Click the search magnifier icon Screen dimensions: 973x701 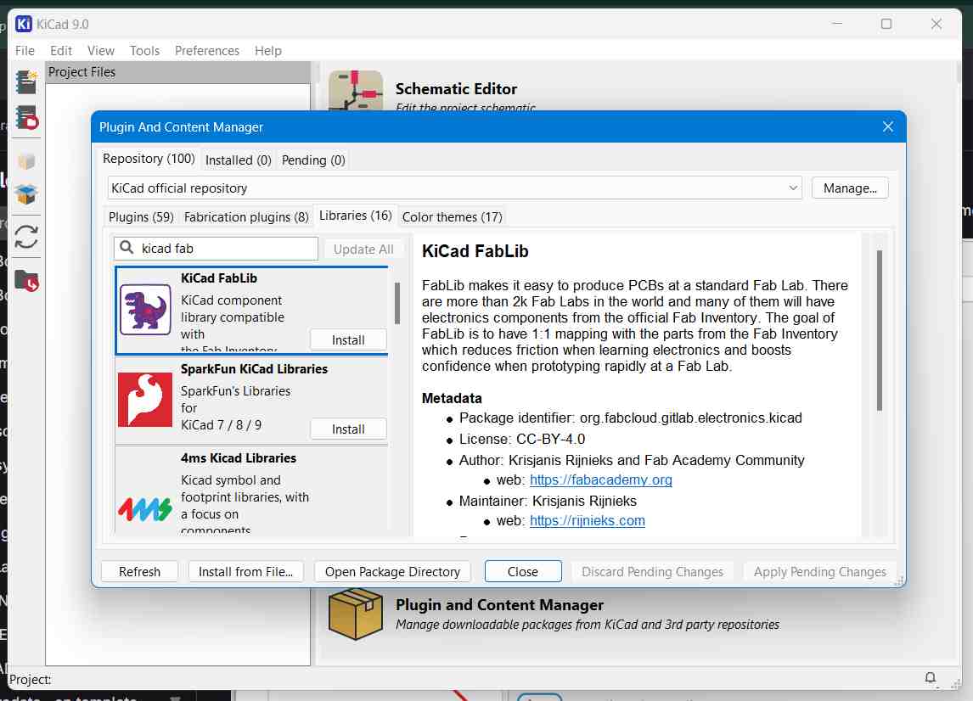[127, 248]
